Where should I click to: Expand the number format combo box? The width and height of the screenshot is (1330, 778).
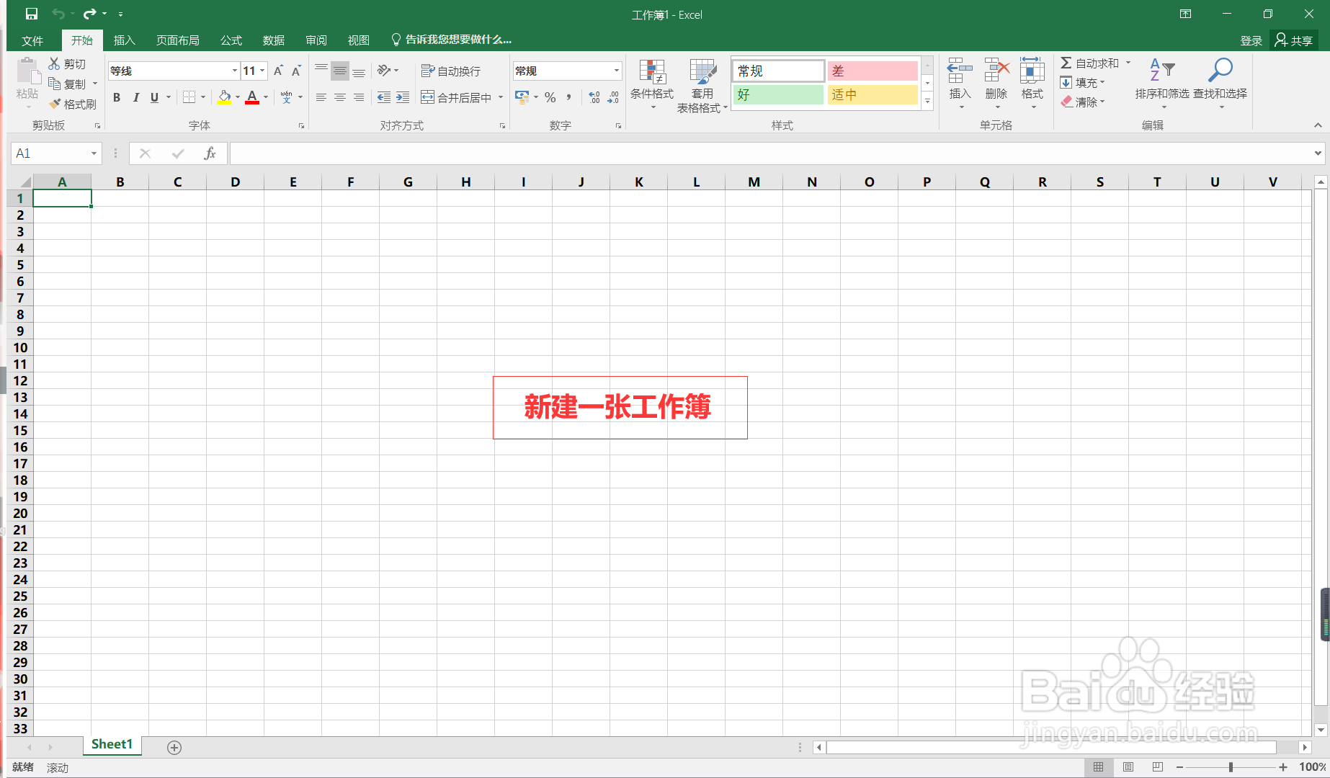[x=616, y=70]
